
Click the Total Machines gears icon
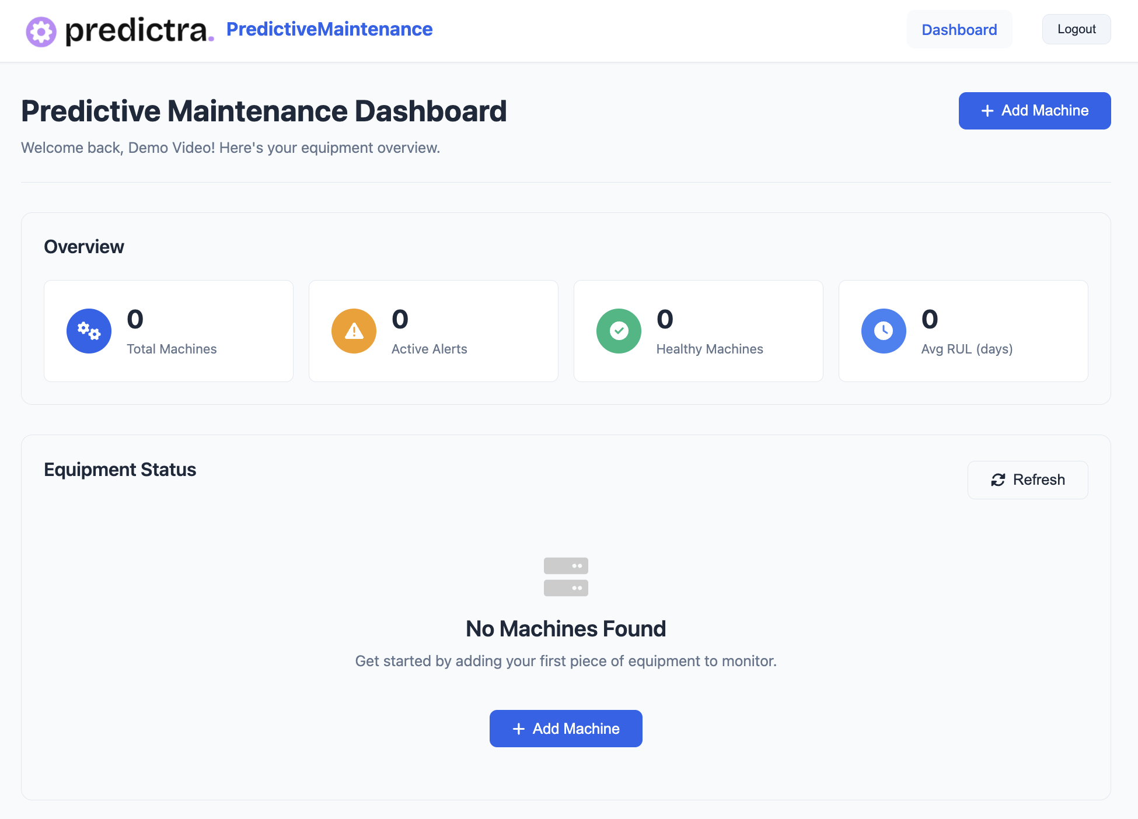pyautogui.click(x=89, y=331)
